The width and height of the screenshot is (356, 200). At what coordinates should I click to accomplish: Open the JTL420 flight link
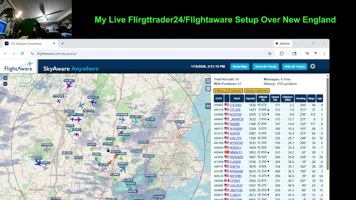(x=235, y=110)
